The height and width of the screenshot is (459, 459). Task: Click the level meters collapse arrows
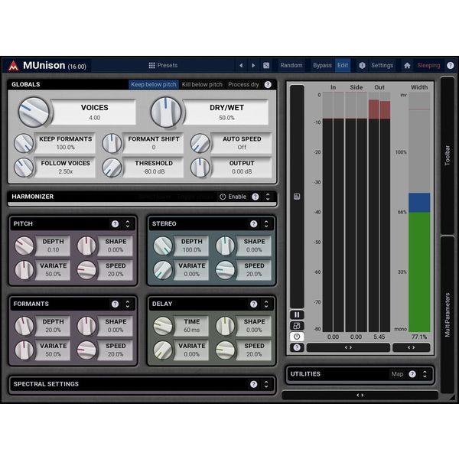(x=348, y=347)
